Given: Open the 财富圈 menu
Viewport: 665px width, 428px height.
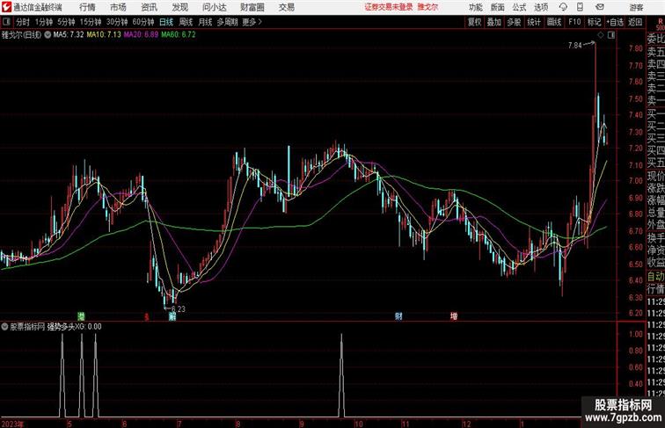Looking at the screenshot, I should tap(252, 7).
